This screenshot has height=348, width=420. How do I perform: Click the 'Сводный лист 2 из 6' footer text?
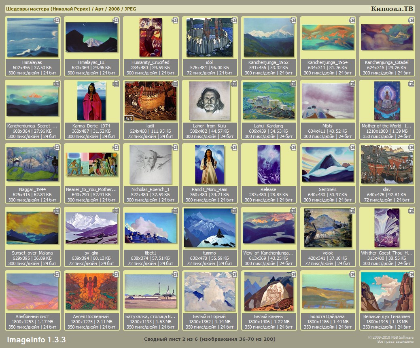[x=210, y=339]
